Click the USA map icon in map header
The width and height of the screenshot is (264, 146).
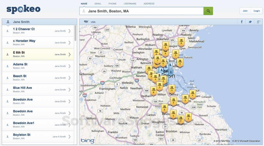(86, 22)
